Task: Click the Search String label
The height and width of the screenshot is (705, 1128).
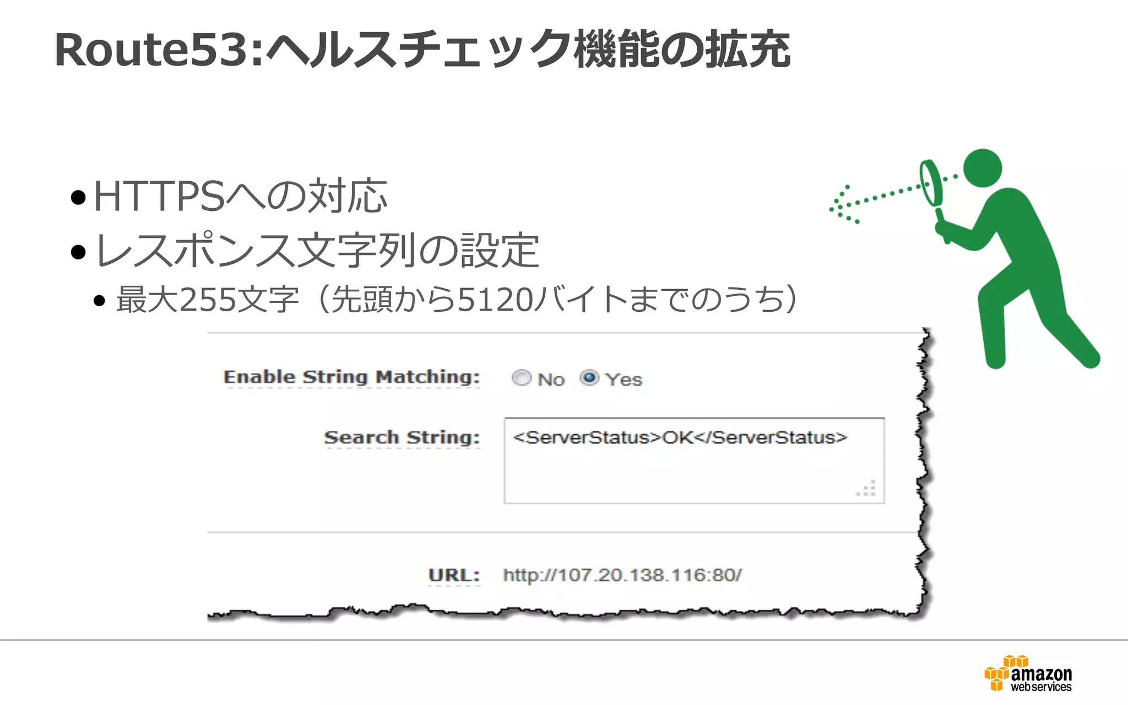Action: [x=402, y=438]
